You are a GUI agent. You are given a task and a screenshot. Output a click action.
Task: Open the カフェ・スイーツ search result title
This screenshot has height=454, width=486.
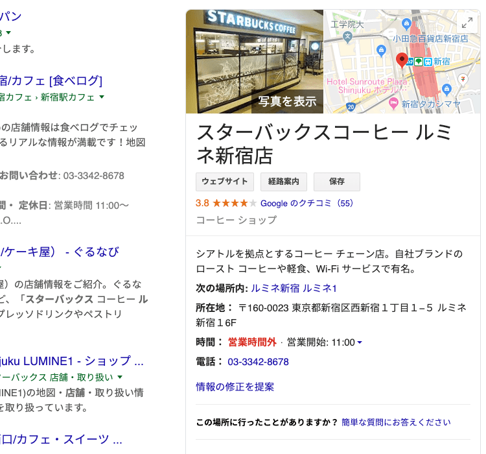pos(61,440)
